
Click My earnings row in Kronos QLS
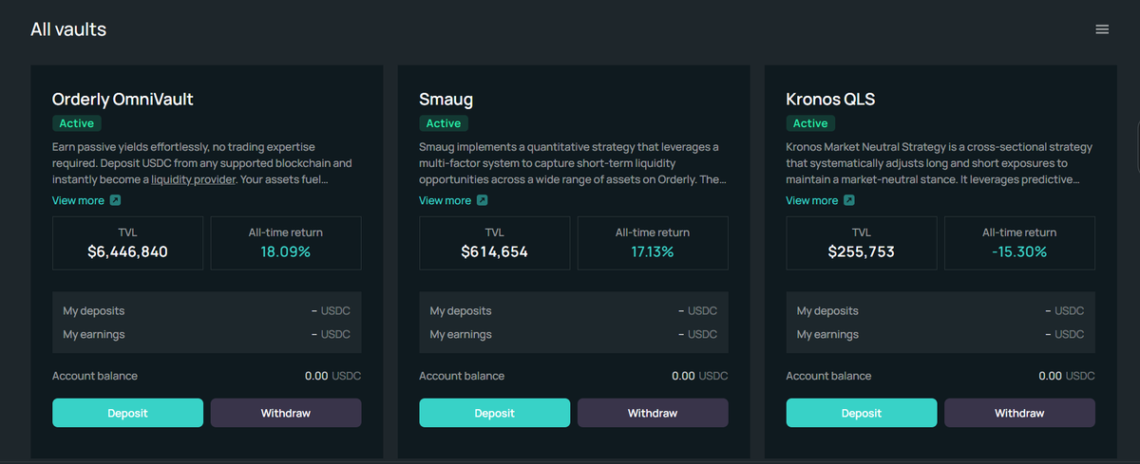coord(940,334)
